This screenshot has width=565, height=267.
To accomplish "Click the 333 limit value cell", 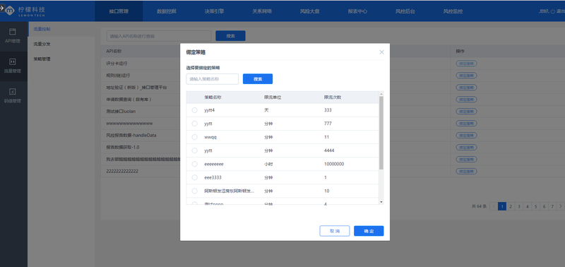I will [328, 110].
